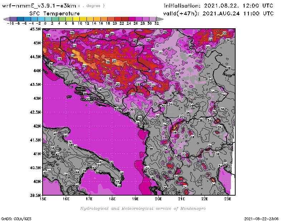Select the magenta 24 to 26 legend swatch

tap(132, 19)
